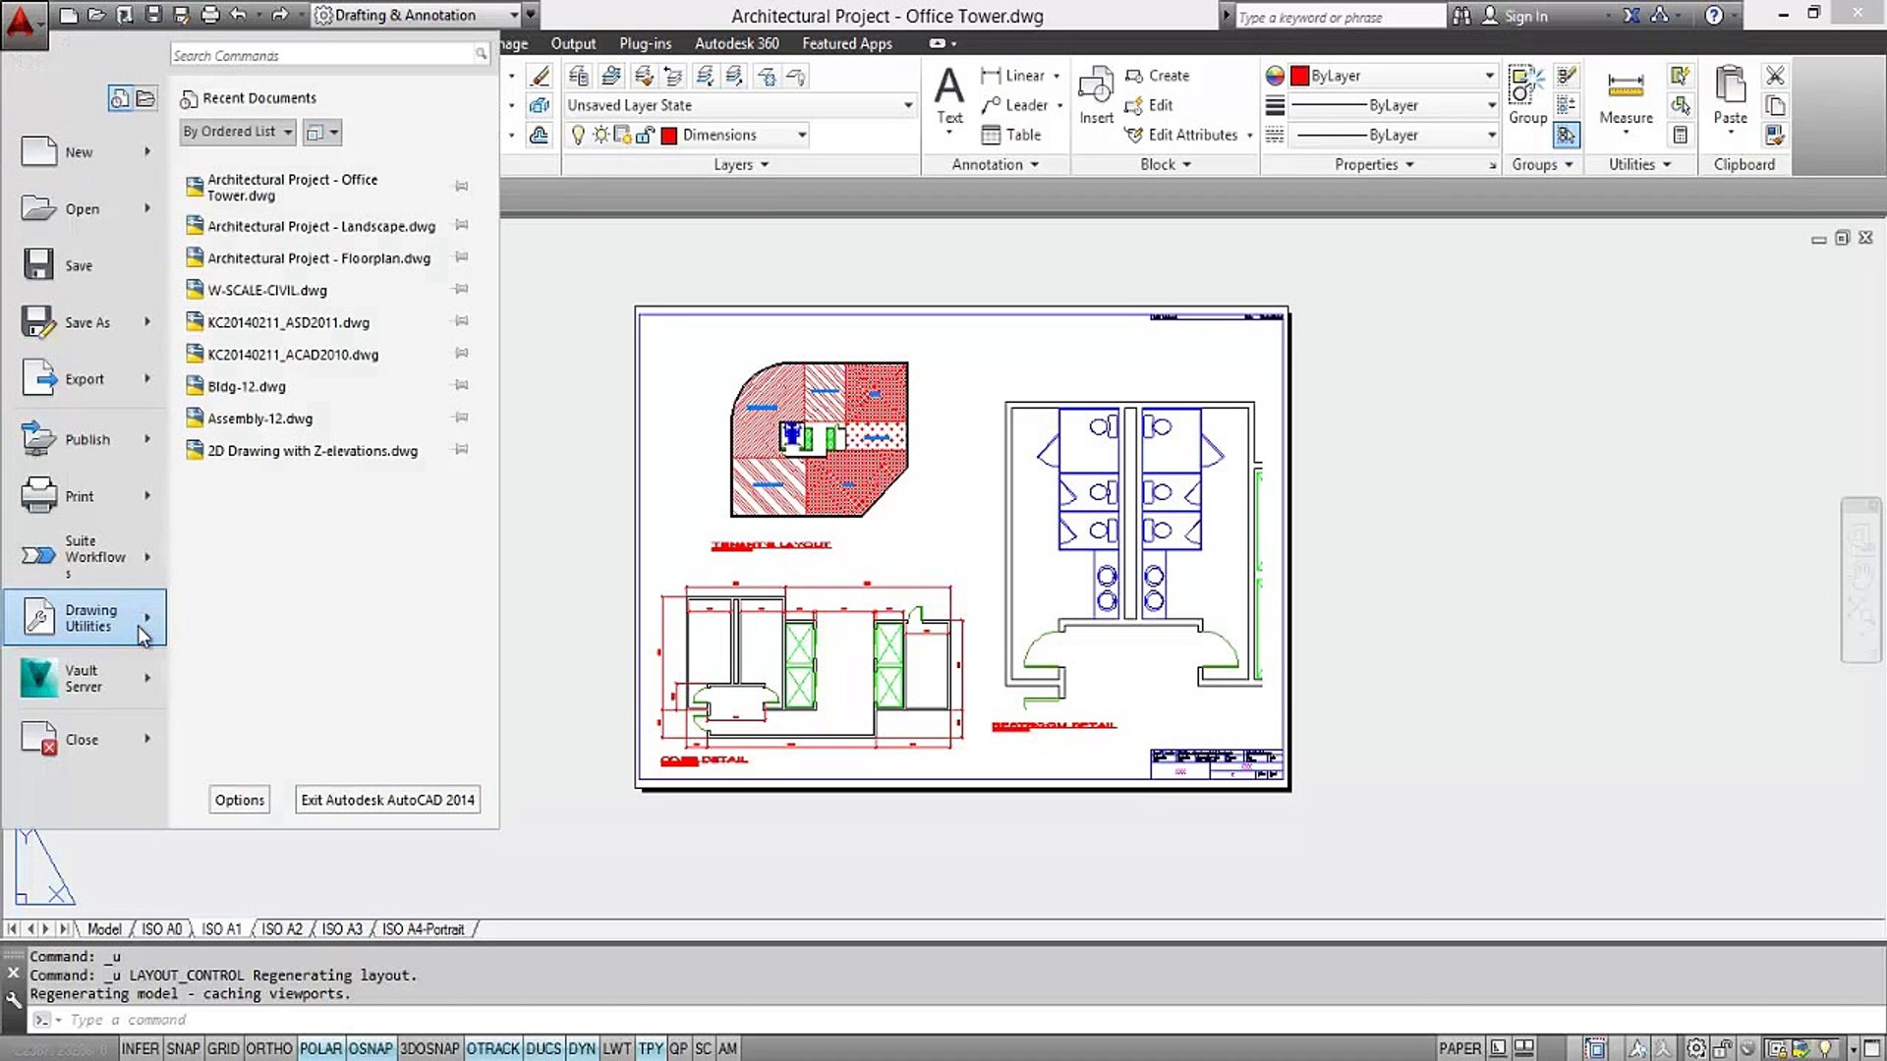Select the Text annotation tool
Screen dimensions: 1887x1061
point(948,87)
